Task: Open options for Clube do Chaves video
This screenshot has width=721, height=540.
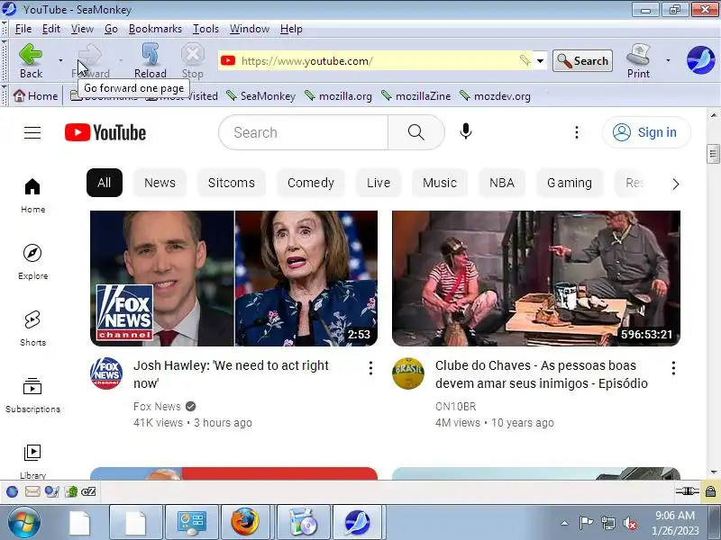Action: click(673, 368)
